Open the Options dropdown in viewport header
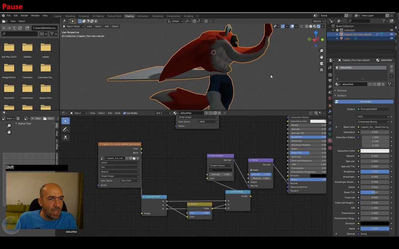This screenshot has width=399, height=249. click(x=318, y=21)
